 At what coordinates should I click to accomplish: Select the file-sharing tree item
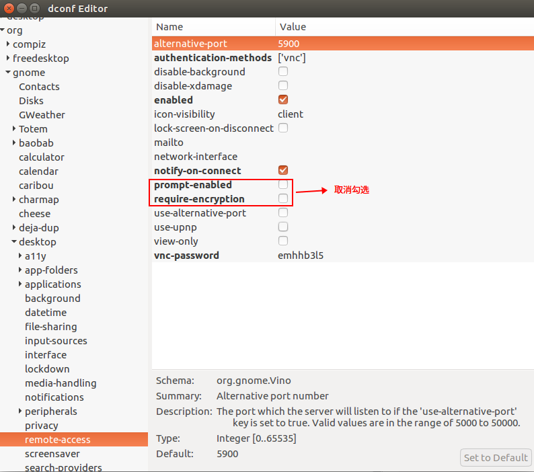pos(50,327)
